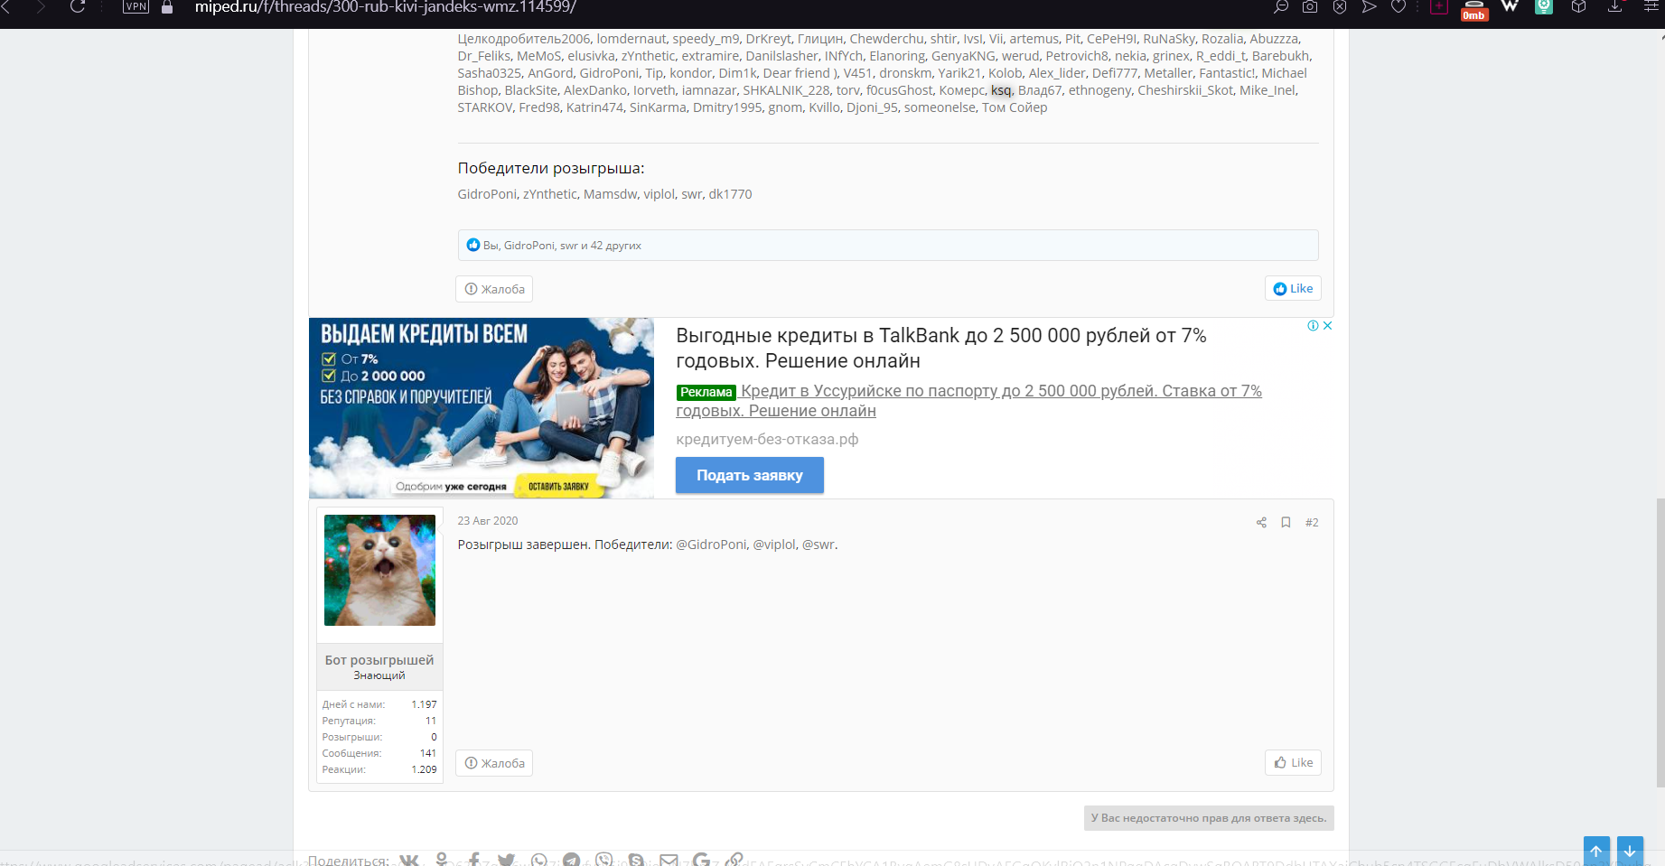The height and width of the screenshot is (866, 1665).
Task: Go back to the previous page
Action: click(x=7, y=6)
